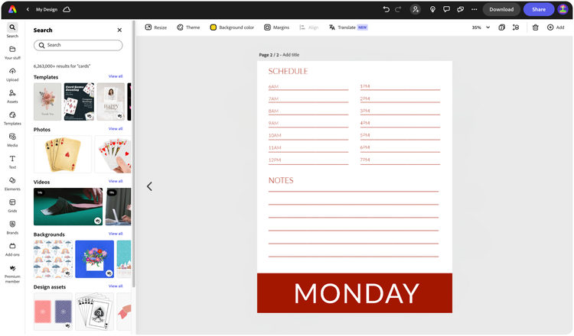Screen dimensions: 574x336
Task: View all Photos results
Action: pos(116,128)
